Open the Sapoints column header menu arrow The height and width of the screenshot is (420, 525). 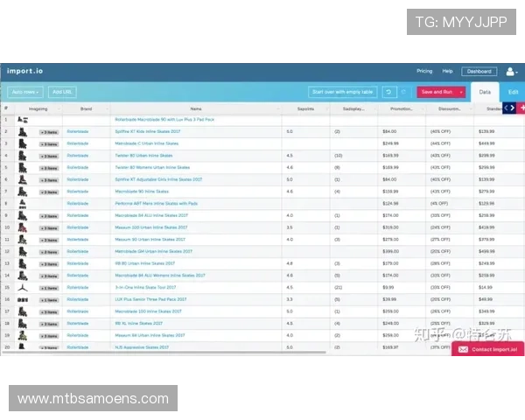click(327, 108)
